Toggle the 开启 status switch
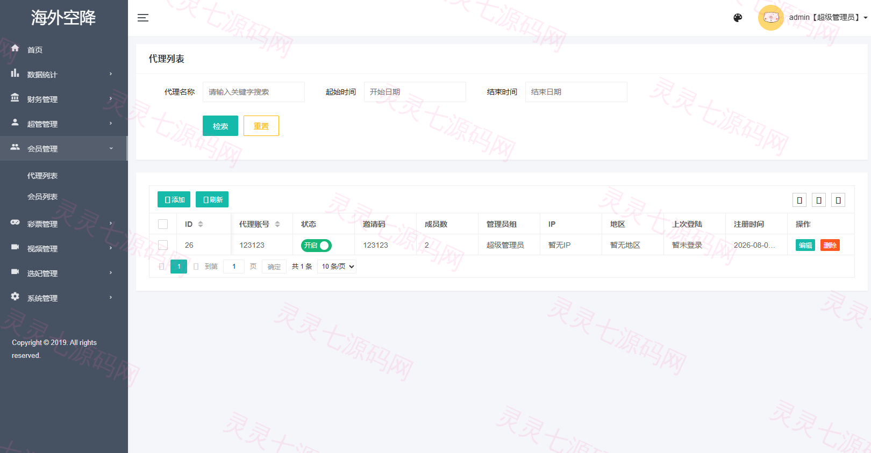Image resolution: width=871 pixels, height=453 pixels. click(316, 246)
